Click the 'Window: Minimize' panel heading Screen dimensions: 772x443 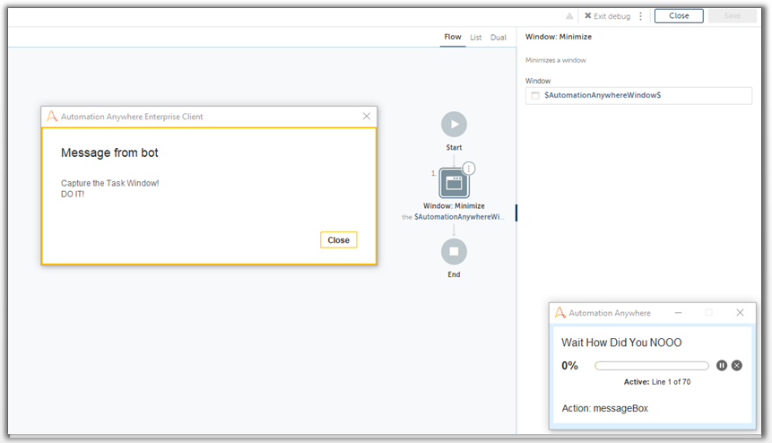(x=559, y=37)
